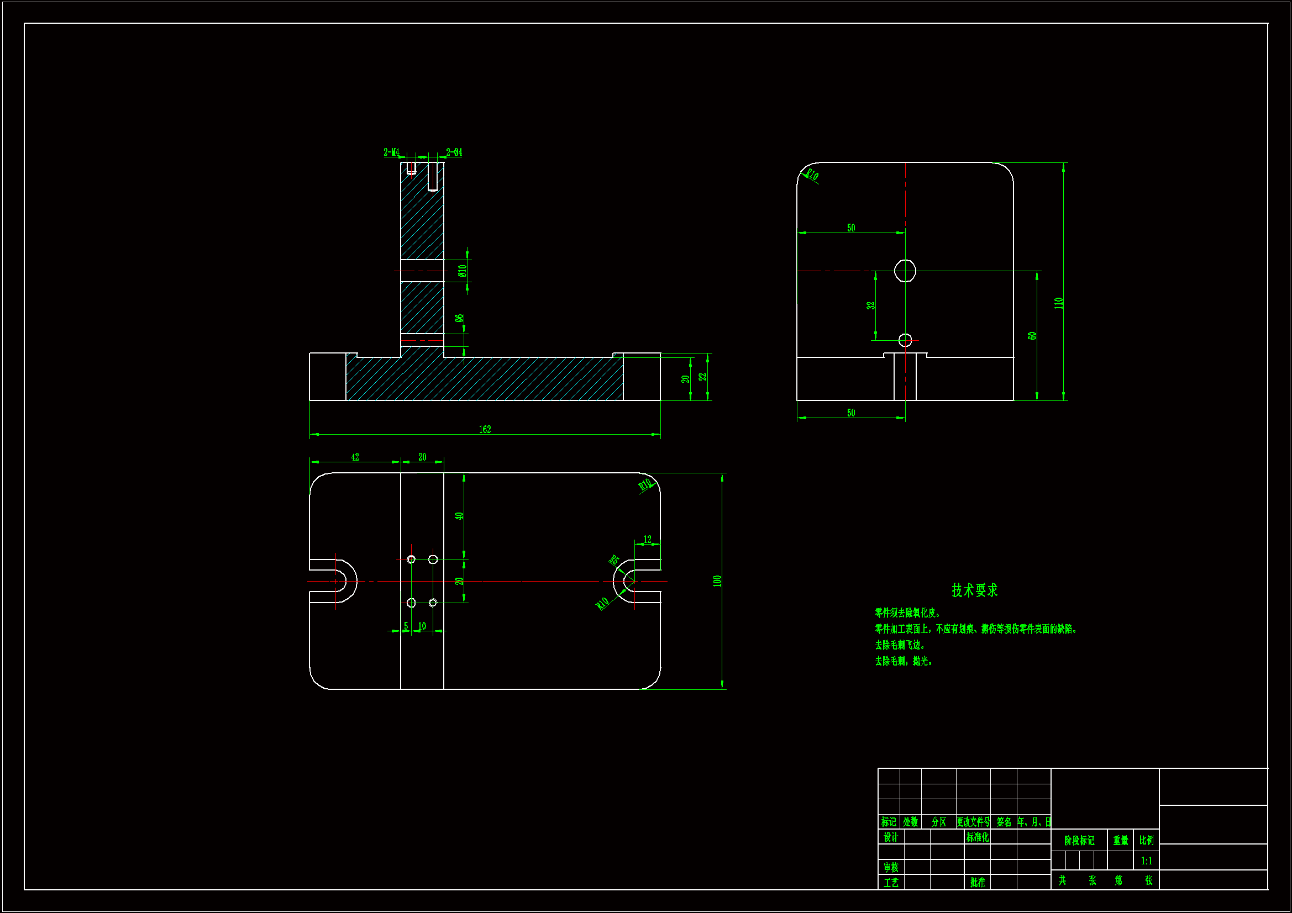
Task: Select the large circle hole in side view
Action: point(905,271)
